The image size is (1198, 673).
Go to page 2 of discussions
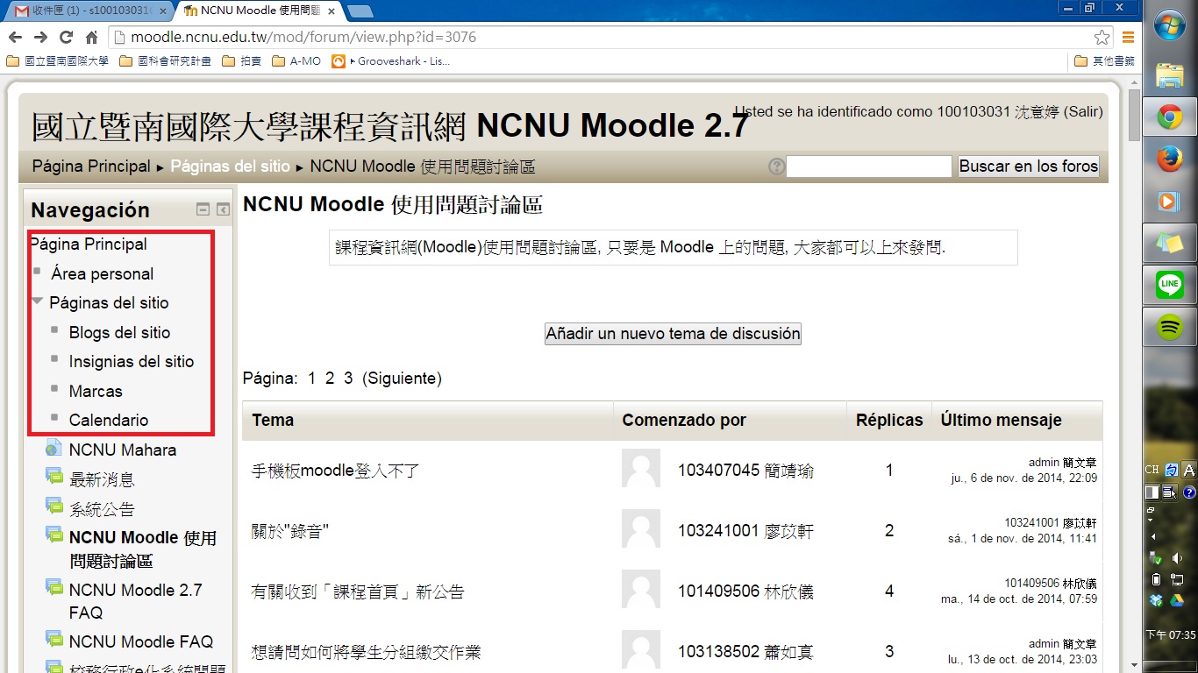(330, 379)
